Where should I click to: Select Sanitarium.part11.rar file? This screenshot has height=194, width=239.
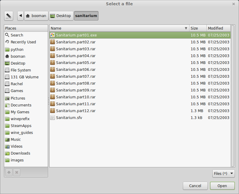pos(140,104)
